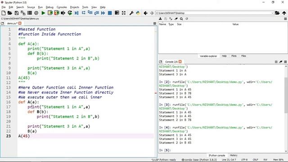Image resolution: width=288 pixels, height=162 pixels.
Task: Switch to the History tab
Action: (x=234, y=155)
